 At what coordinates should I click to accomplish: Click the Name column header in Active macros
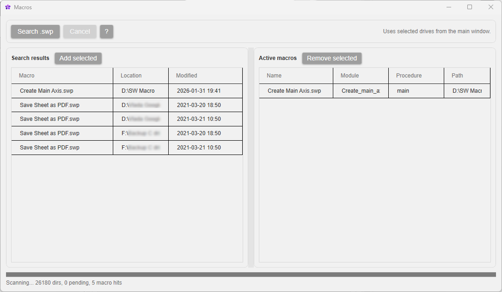tap(274, 76)
